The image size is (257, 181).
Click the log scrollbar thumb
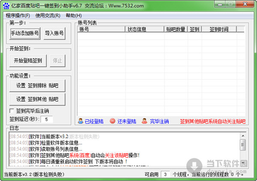[x=243, y=145]
